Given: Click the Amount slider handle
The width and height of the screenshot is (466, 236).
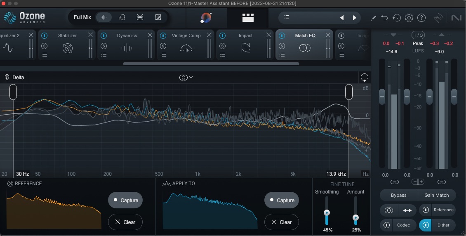Looking at the screenshot, I should pyautogui.click(x=355, y=217).
